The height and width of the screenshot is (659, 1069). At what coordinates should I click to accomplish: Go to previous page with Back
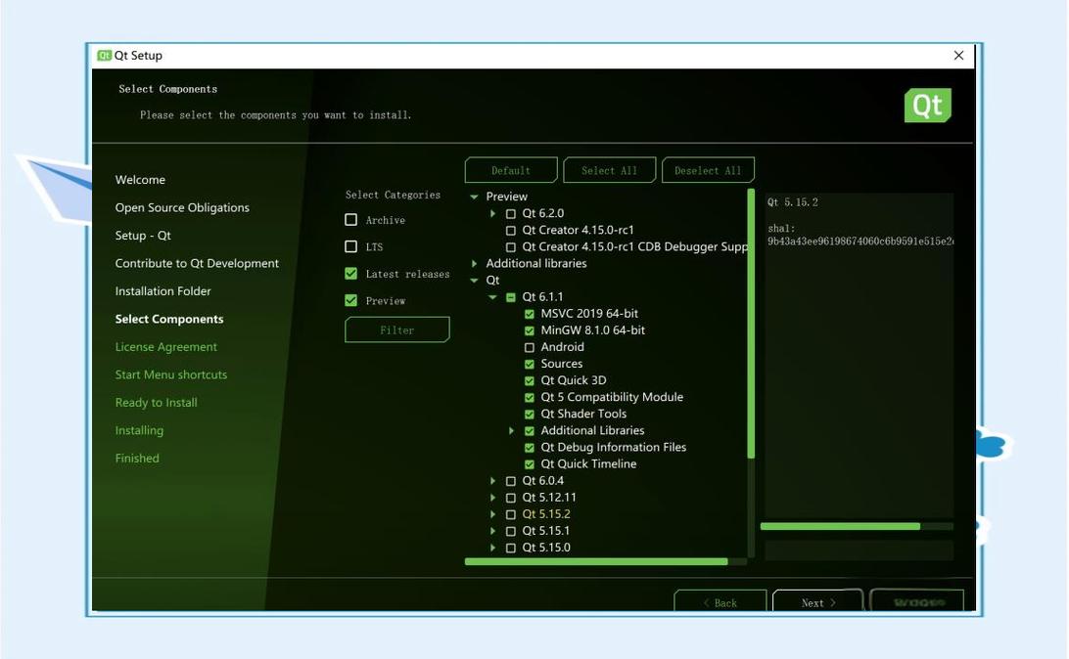pos(720,602)
